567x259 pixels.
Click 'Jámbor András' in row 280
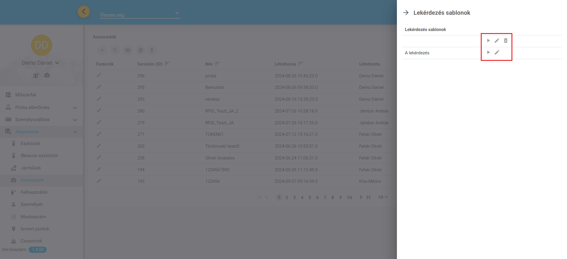point(374,111)
